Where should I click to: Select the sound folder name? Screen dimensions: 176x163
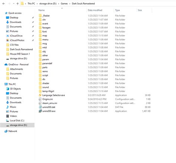[45, 87]
